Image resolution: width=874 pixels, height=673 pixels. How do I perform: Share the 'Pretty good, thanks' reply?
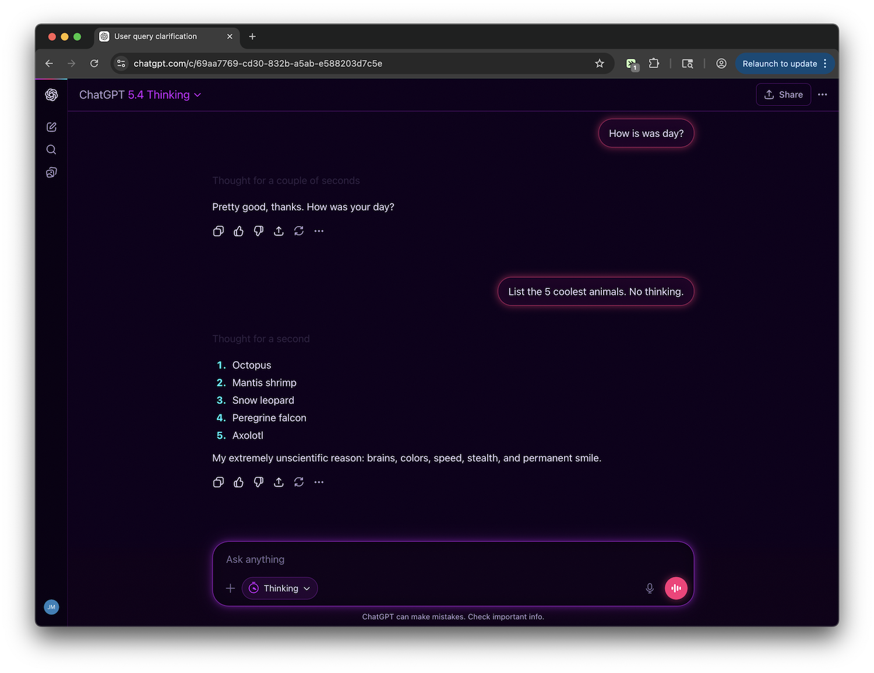point(279,231)
